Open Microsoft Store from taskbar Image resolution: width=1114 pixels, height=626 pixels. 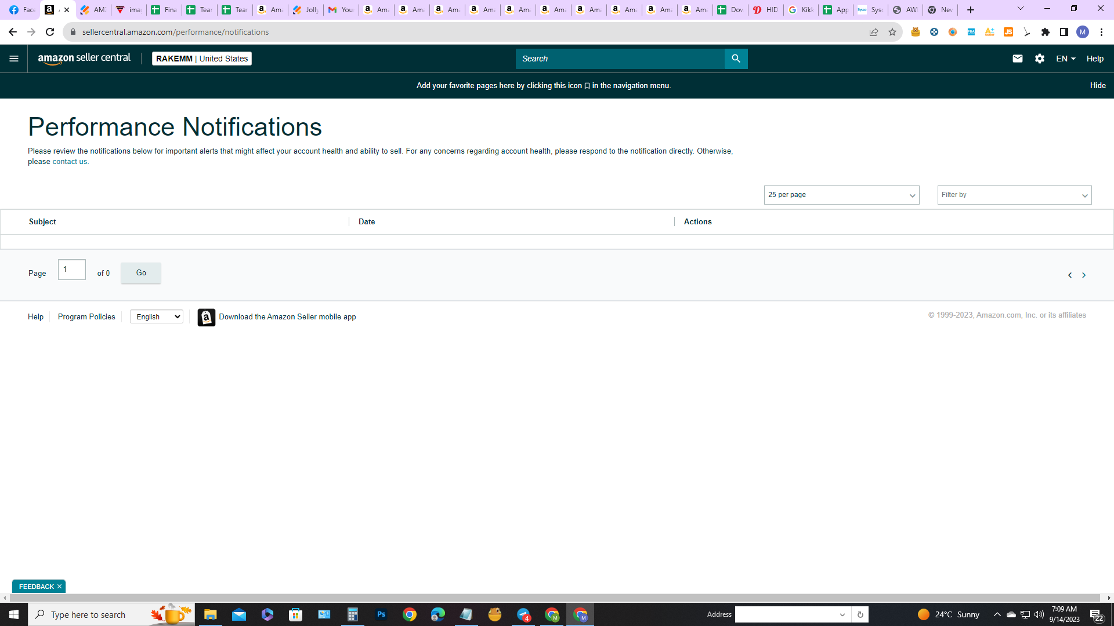pos(295,614)
